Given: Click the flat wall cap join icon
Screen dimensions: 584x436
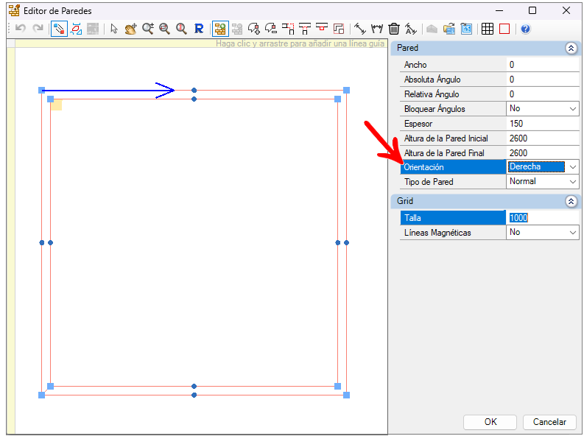Looking at the screenshot, I should pos(321,29).
